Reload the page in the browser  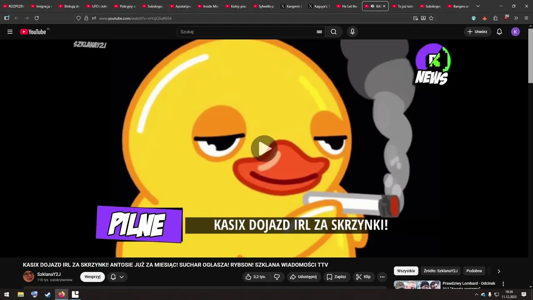[37, 18]
